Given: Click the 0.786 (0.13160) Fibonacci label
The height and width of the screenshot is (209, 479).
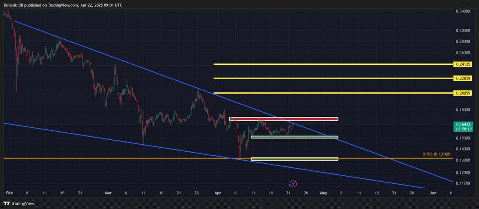Looking at the screenshot, I should pyautogui.click(x=437, y=154).
